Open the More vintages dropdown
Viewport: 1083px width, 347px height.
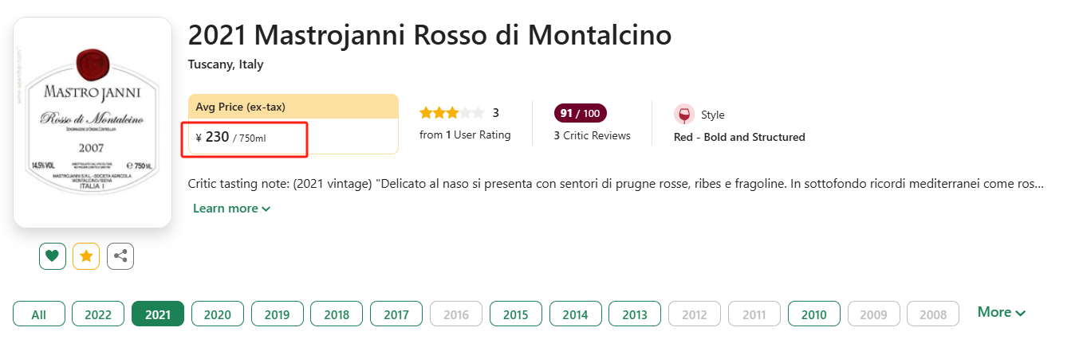coord(1001,313)
